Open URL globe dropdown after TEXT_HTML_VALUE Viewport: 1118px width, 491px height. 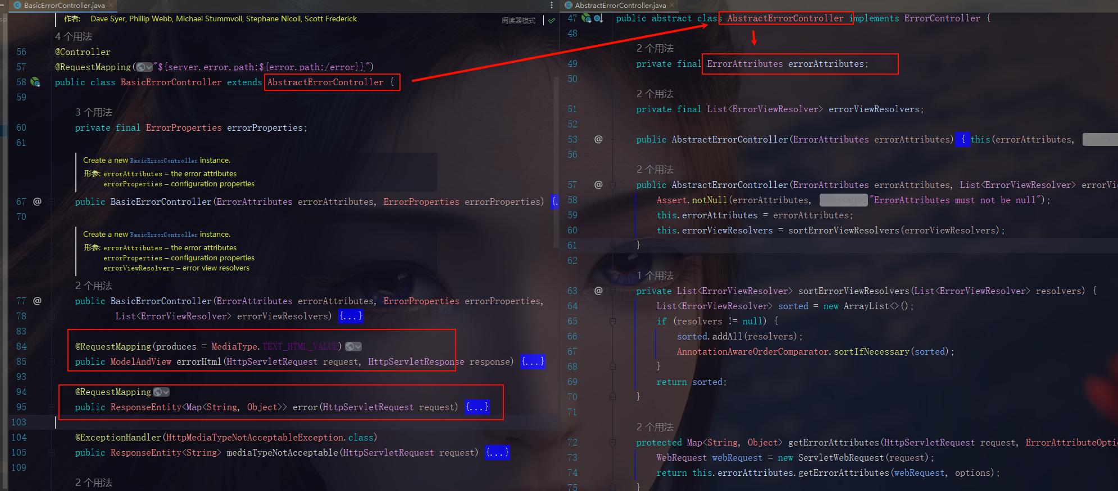353,347
